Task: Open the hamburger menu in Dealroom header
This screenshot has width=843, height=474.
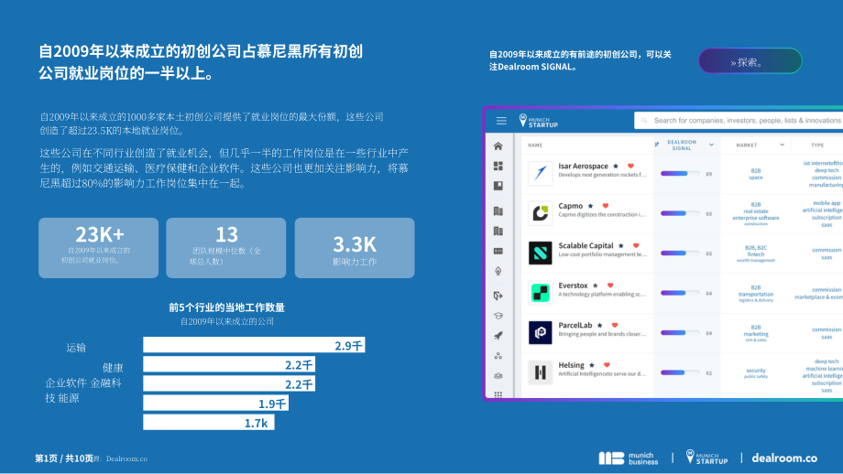Action: (501, 121)
